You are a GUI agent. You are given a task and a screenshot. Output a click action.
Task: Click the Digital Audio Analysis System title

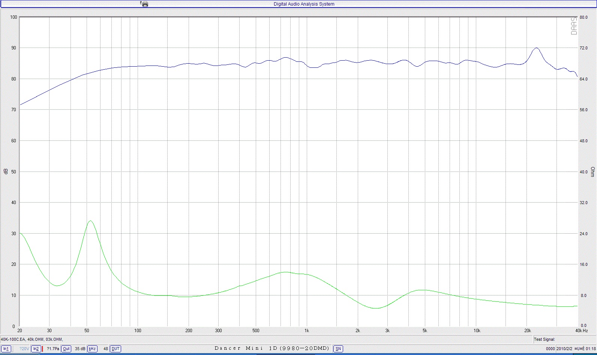tap(304, 4)
